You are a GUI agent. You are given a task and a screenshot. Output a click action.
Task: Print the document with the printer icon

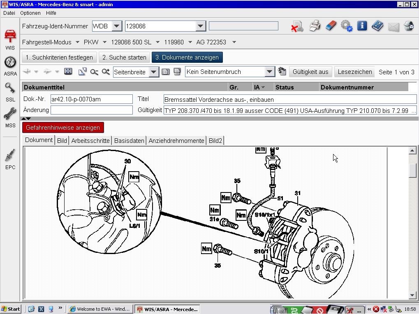(315, 26)
